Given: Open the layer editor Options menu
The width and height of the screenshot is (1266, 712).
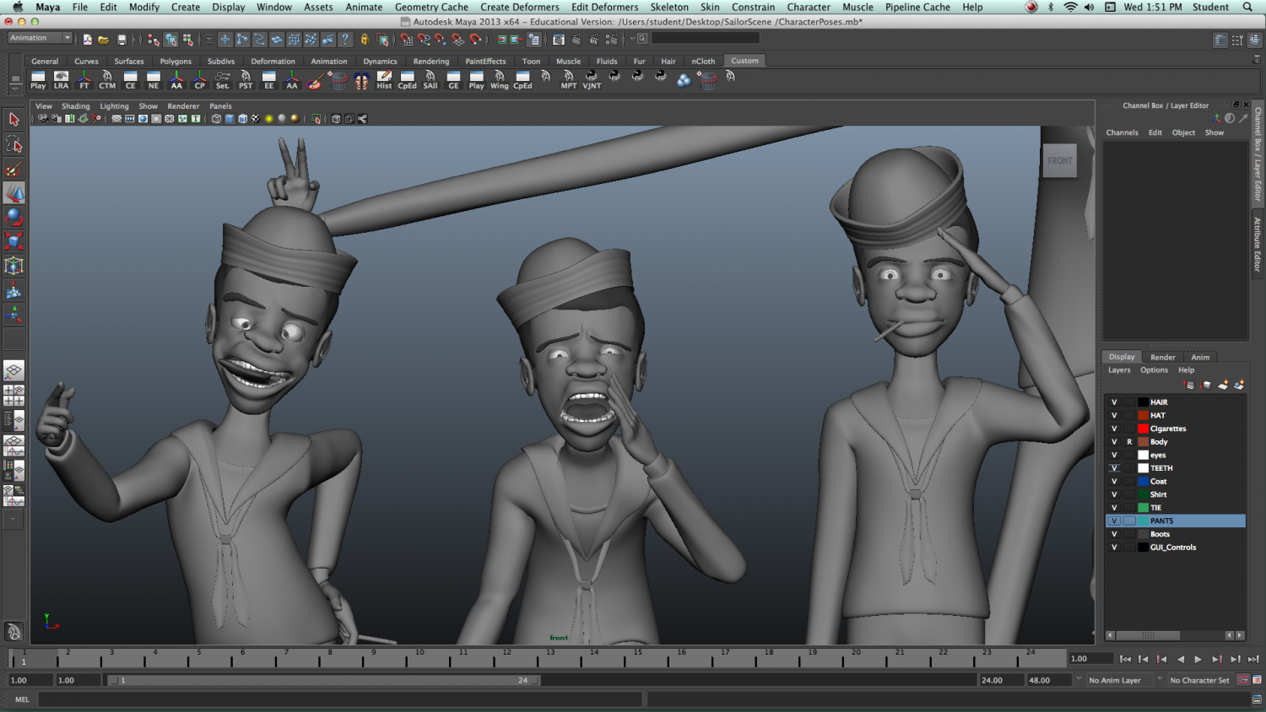Looking at the screenshot, I should 1154,370.
